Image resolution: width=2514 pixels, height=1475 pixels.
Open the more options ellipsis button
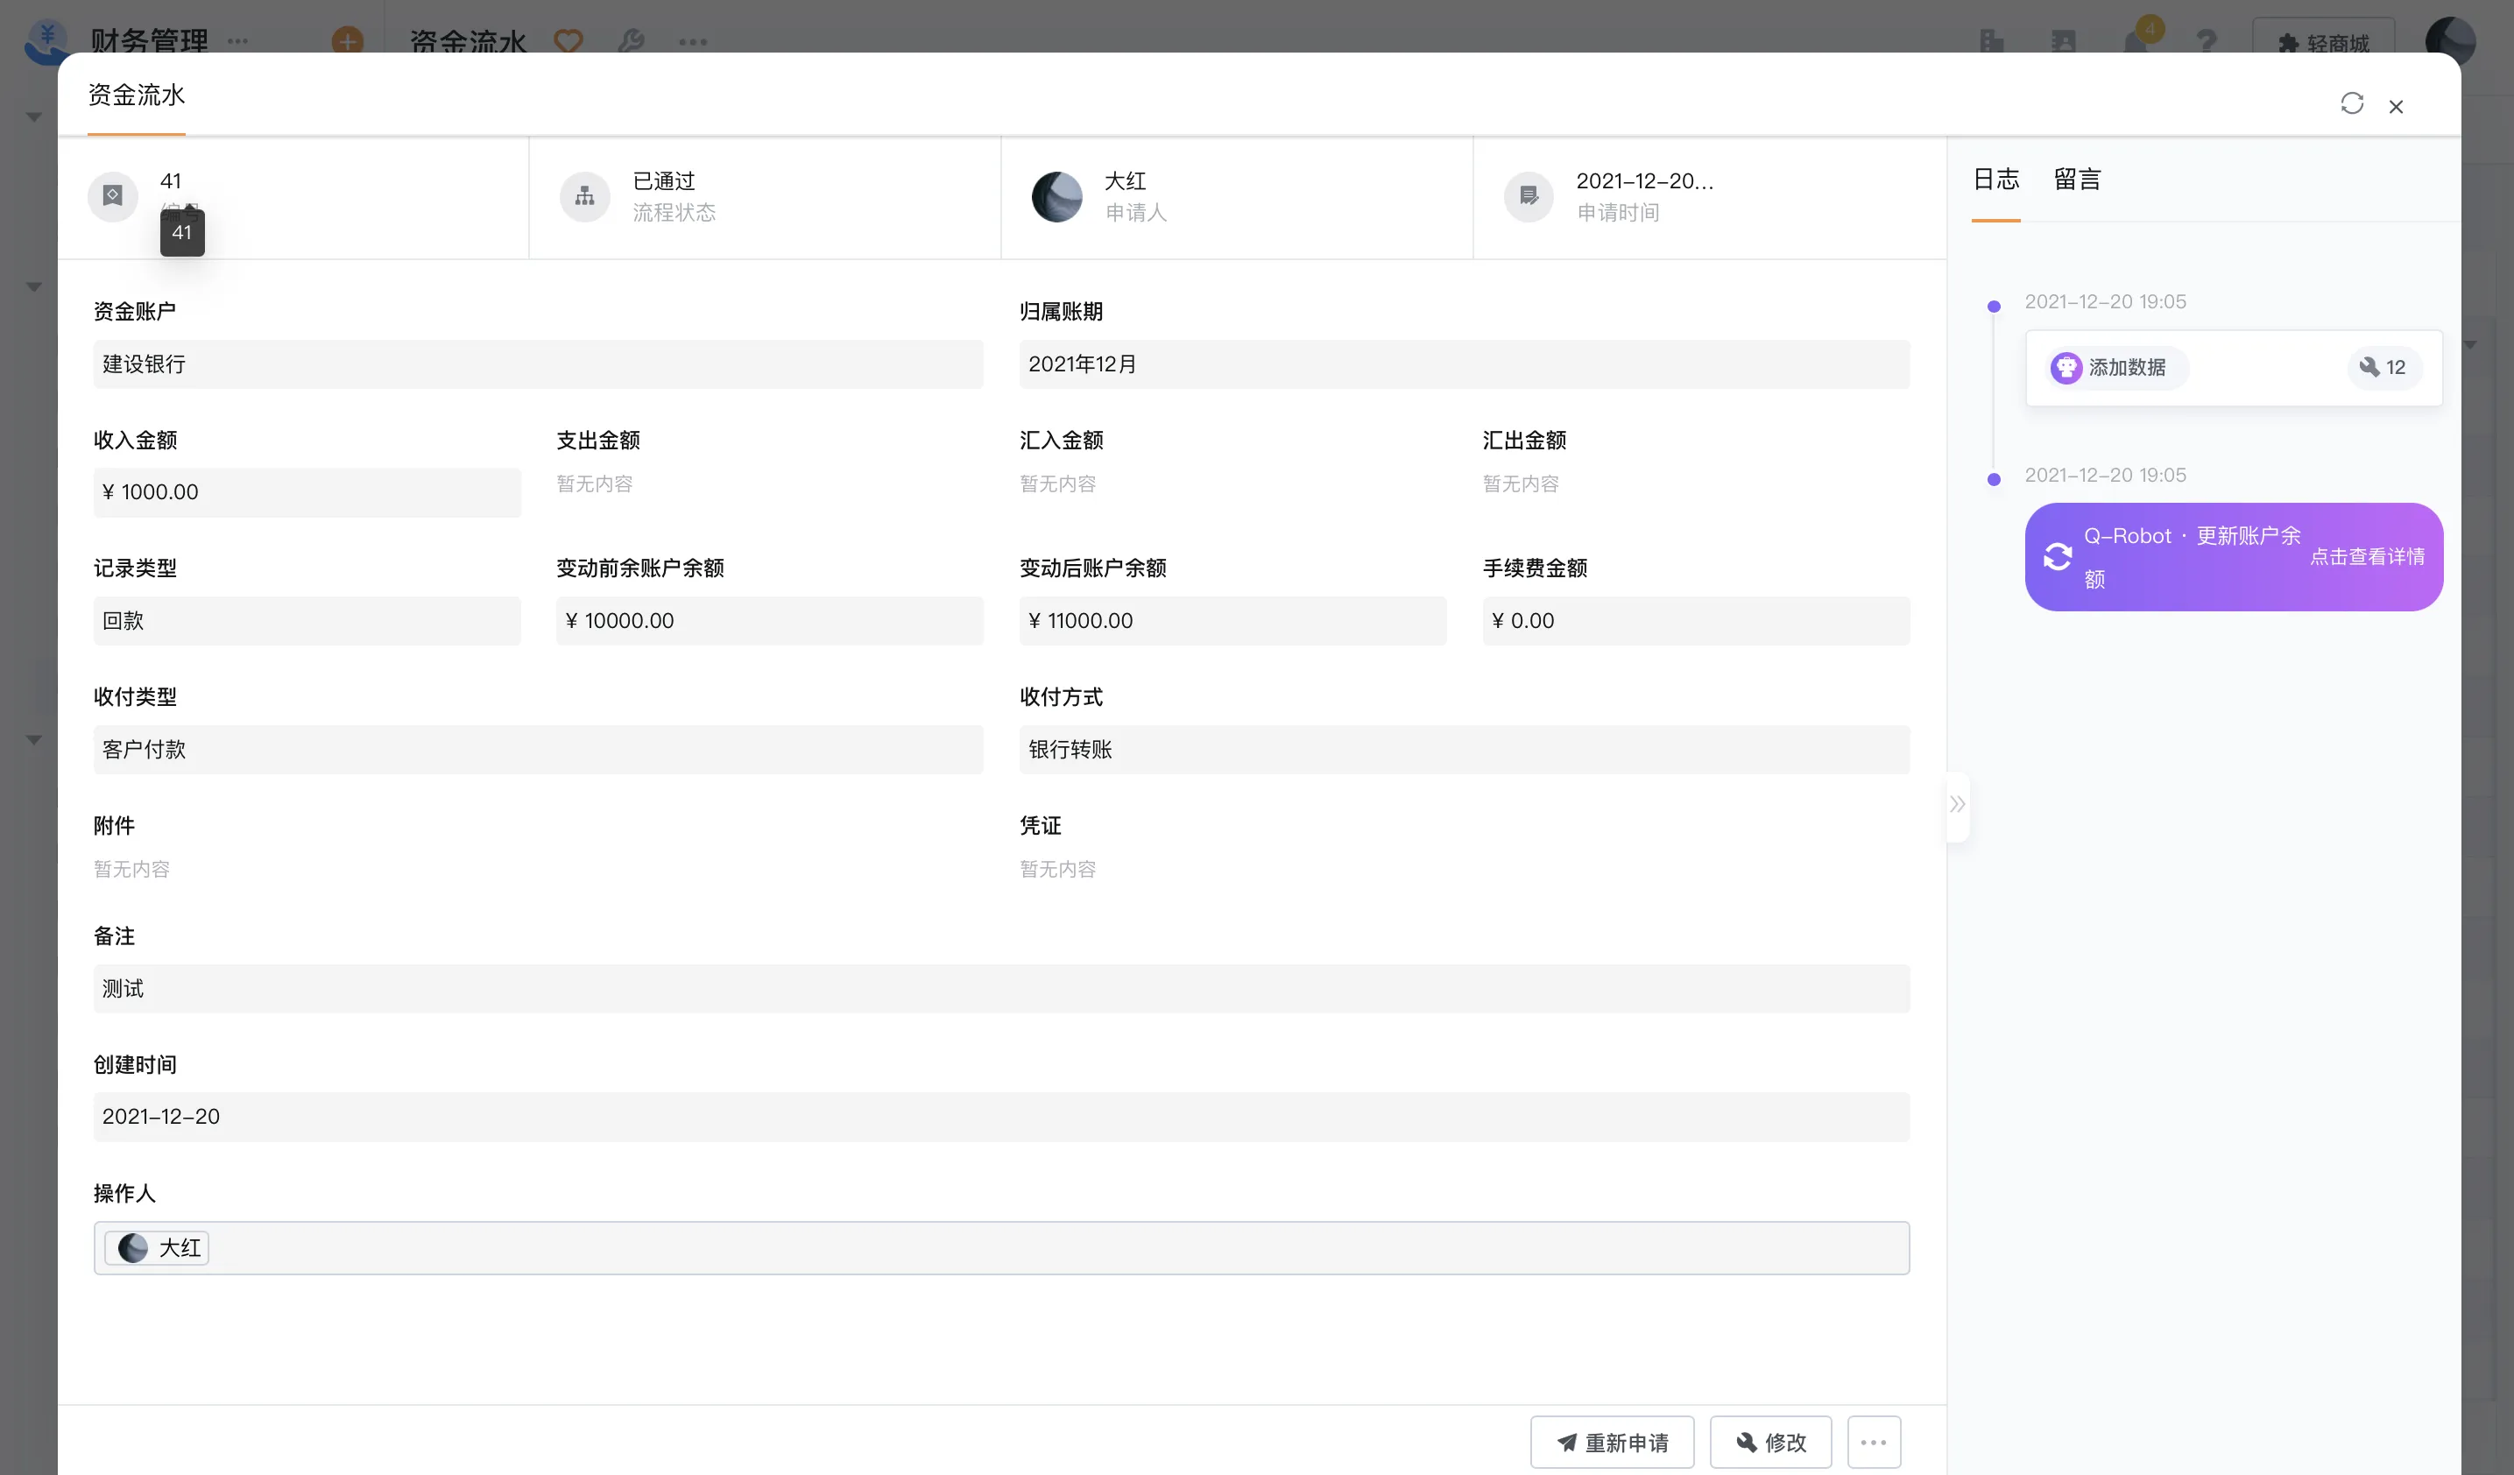1873,1442
